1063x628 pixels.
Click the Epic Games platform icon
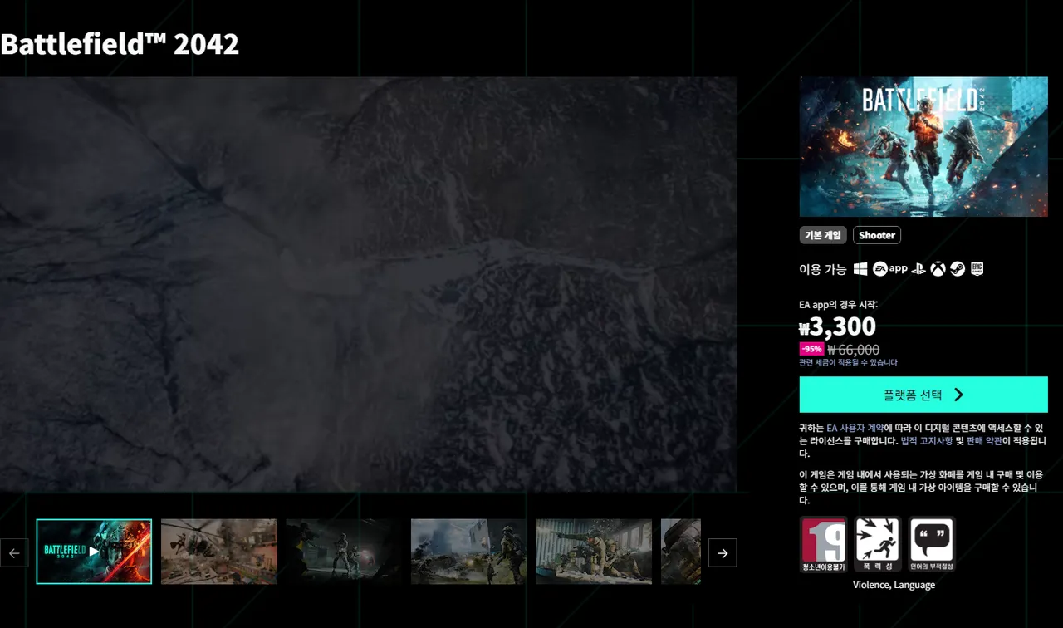click(977, 269)
